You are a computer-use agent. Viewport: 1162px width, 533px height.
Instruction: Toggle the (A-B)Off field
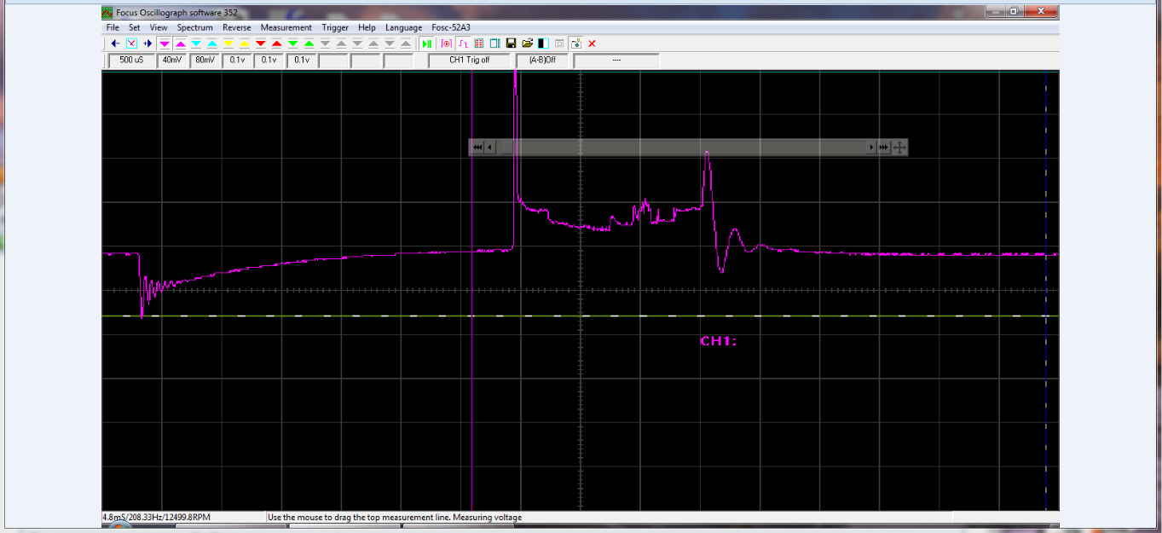pyautogui.click(x=542, y=61)
